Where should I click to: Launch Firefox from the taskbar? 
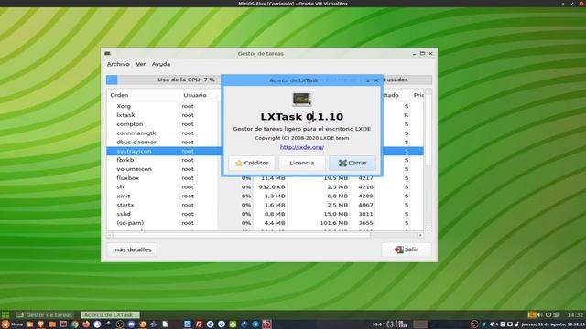[86, 324]
